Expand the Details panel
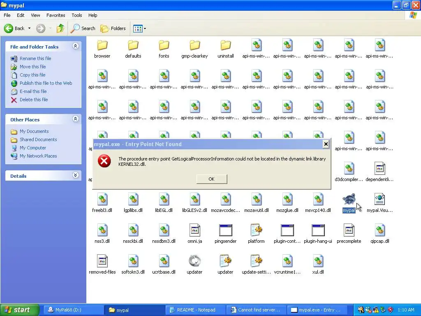This screenshot has height=316, width=421. coord(76,175)
